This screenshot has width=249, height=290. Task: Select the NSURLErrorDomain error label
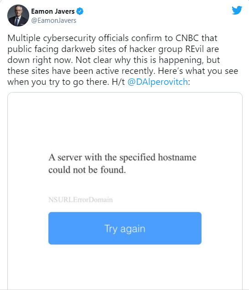click(80, 200)
